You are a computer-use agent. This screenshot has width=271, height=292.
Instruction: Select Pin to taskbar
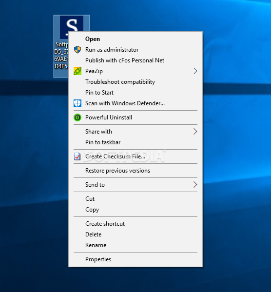135,142
